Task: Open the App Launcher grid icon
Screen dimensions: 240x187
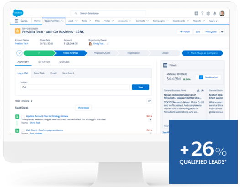Action: 16,21
